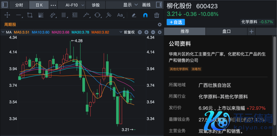Toggle the magnet snap mode

145,15
